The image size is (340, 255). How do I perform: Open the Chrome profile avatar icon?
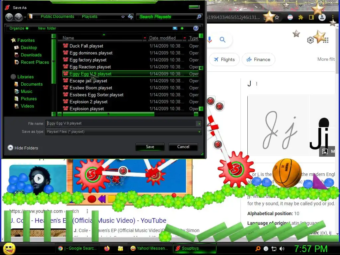322,17
